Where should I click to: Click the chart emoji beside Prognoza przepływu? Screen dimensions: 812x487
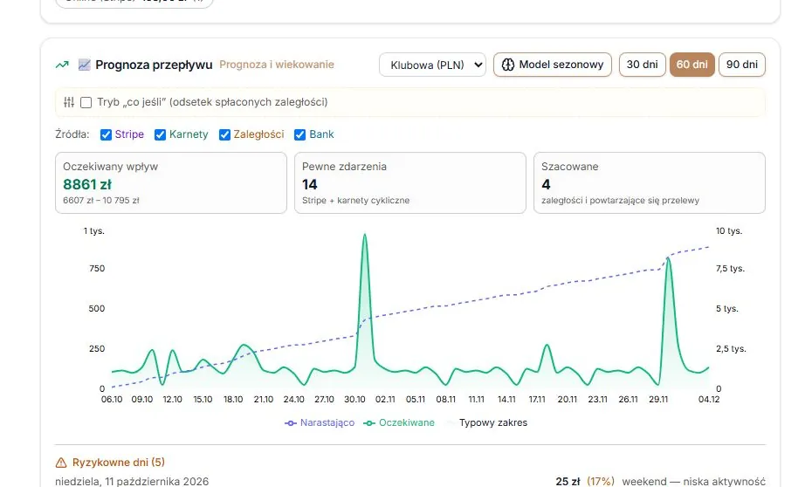pos(85,65)
